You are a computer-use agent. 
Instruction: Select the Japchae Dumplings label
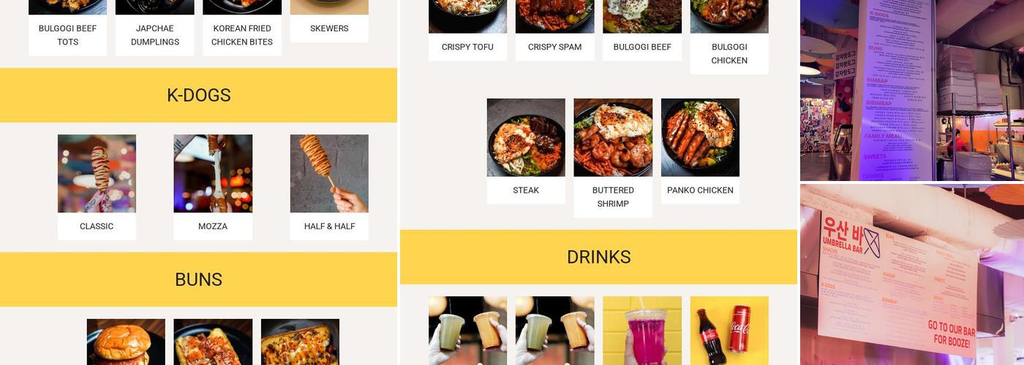155,35
